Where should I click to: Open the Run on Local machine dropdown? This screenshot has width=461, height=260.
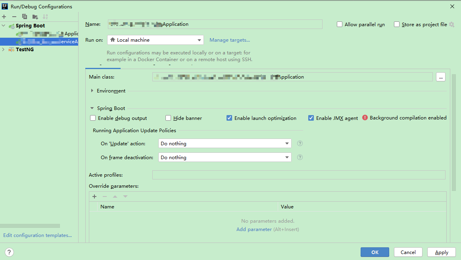pyautogui.click(x=156, y=40)
